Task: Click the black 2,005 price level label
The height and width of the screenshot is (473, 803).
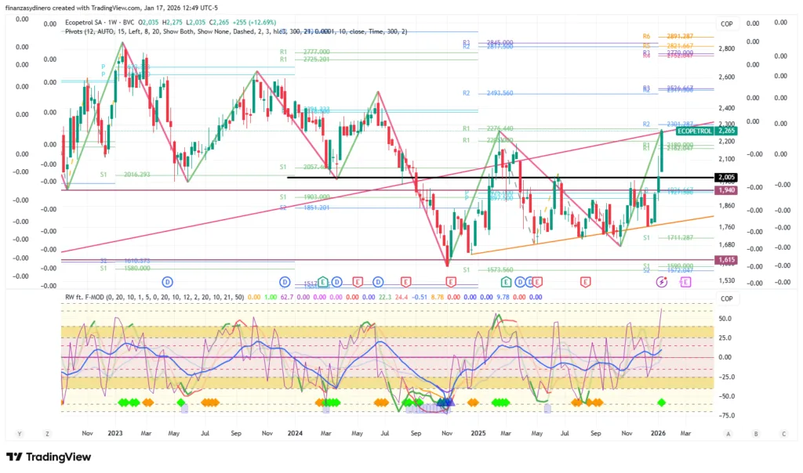Action: 726,178
